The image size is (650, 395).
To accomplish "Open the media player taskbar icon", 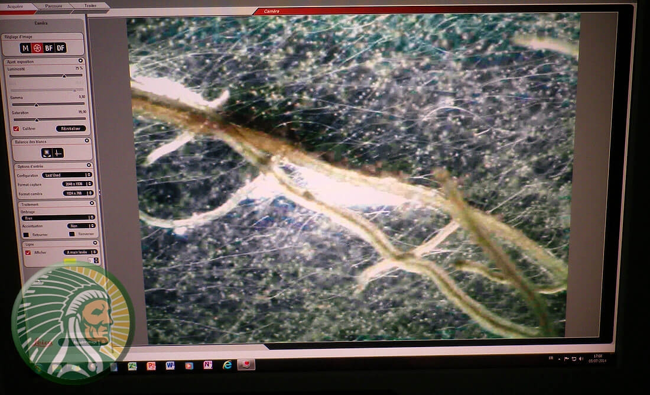I will 189,365.
